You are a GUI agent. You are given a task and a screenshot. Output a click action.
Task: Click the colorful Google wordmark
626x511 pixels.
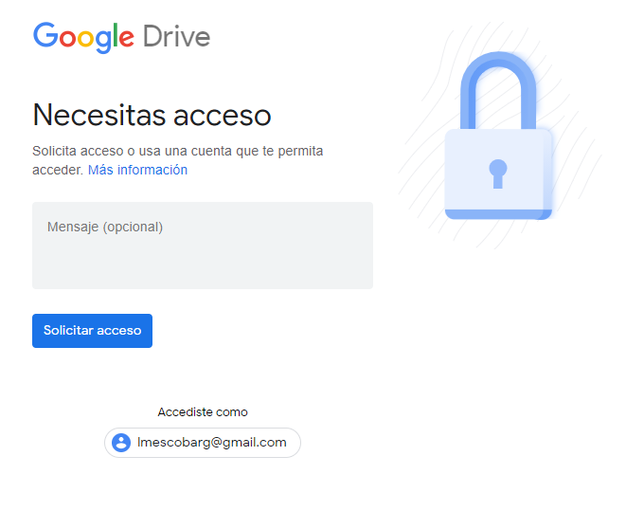pos(83,38)
